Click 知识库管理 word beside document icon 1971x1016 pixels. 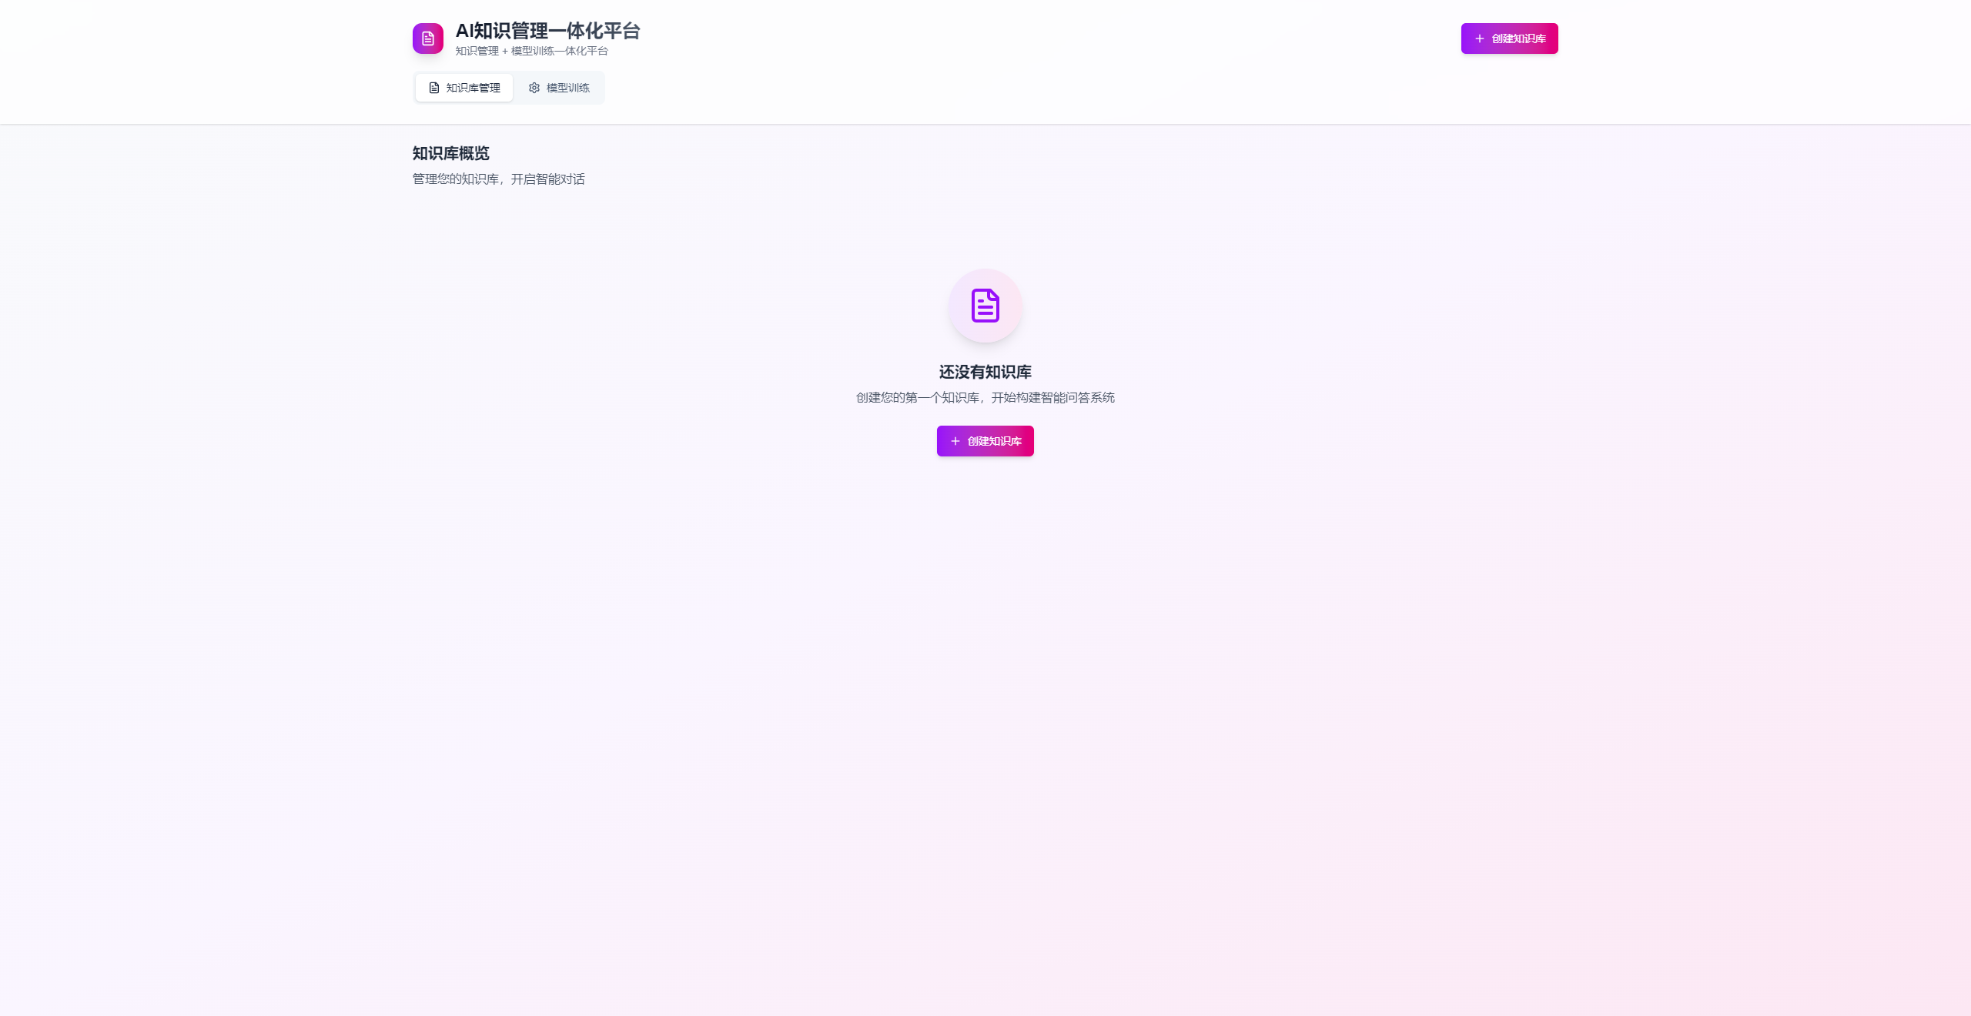[x=474, y=88]
